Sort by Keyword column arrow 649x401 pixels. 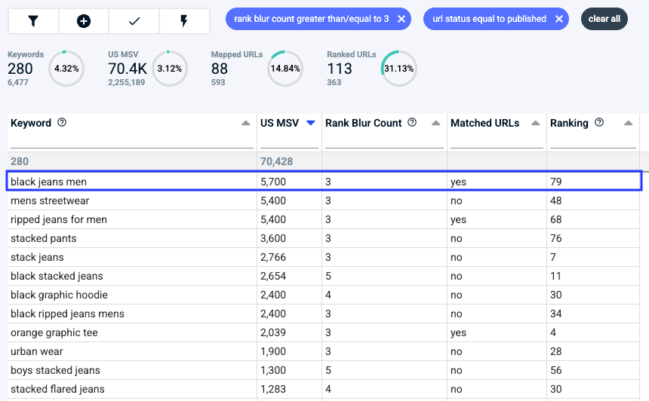245,123
